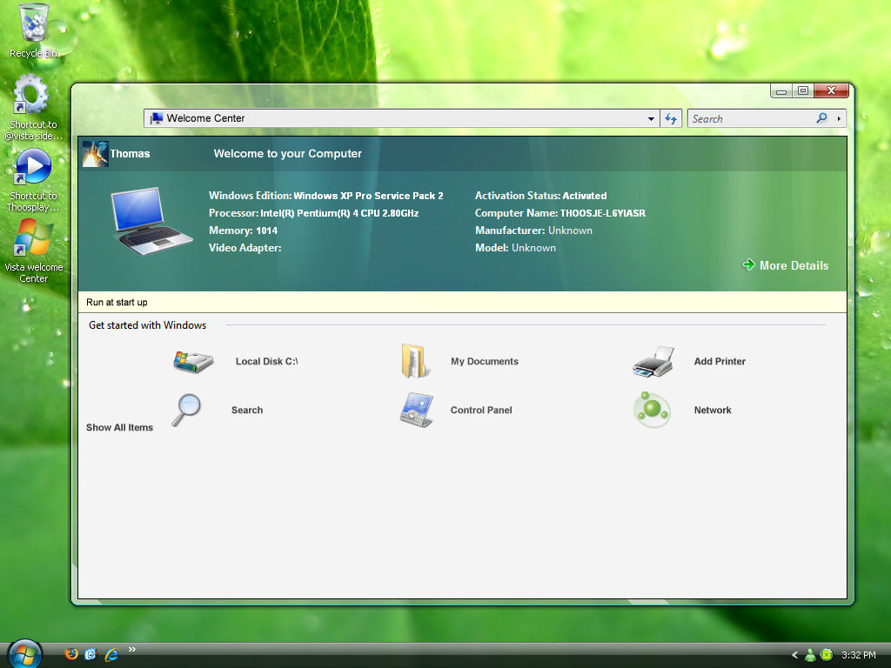This screenshot has width=891, height=668.
Task: Minimize the Welcome Center window
Action: [781, 90]
